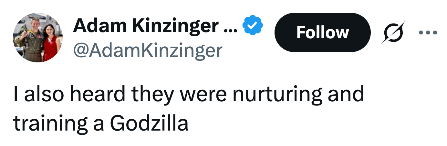
Task: Tap the Grok icon beside Follow
Action: [392, 32]
